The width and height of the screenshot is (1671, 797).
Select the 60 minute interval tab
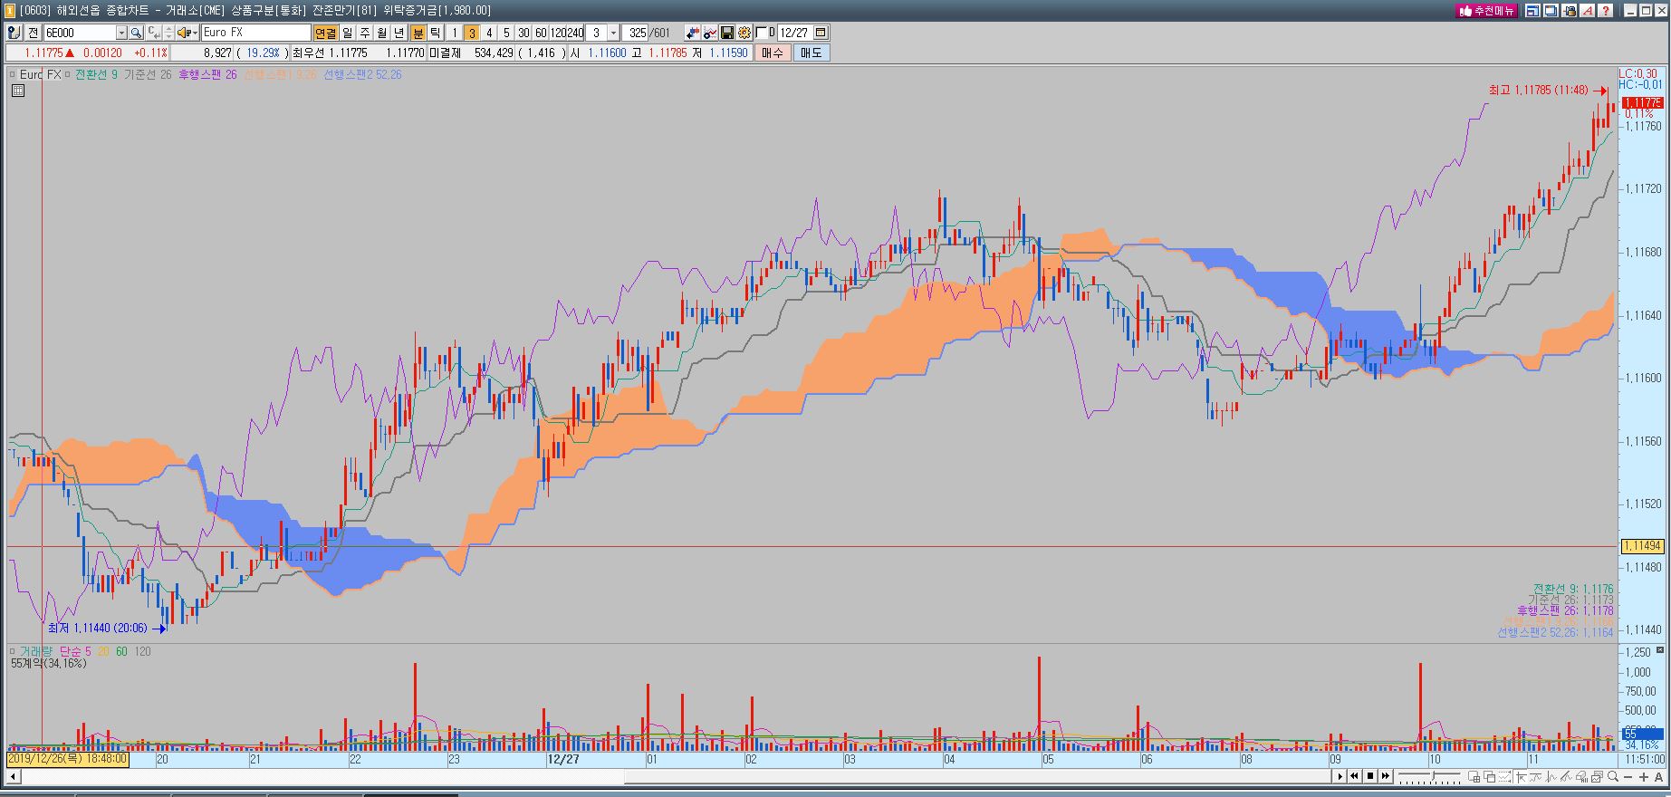541,33
